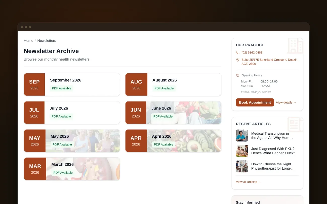This screenshot has height=204, width=327.
Task: Call the (02) 6162 0463 phone link
Action: coord(252,53)
